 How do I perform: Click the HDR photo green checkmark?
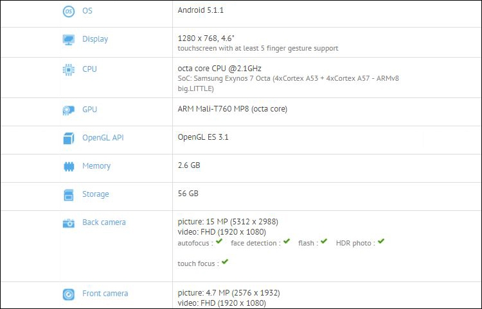pos(381,242)
